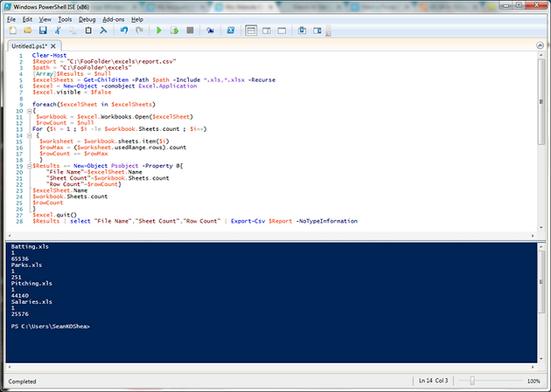Close the Untitled1.ps1 tab
The image size is (551, 392).
click(53, 46)
